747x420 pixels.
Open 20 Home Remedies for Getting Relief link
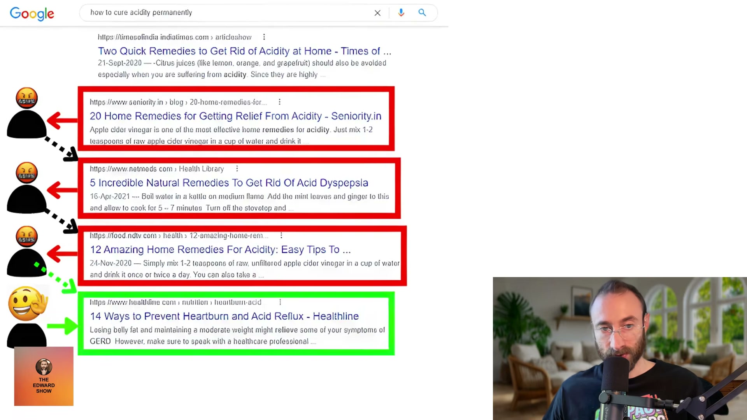pos(235,116)
